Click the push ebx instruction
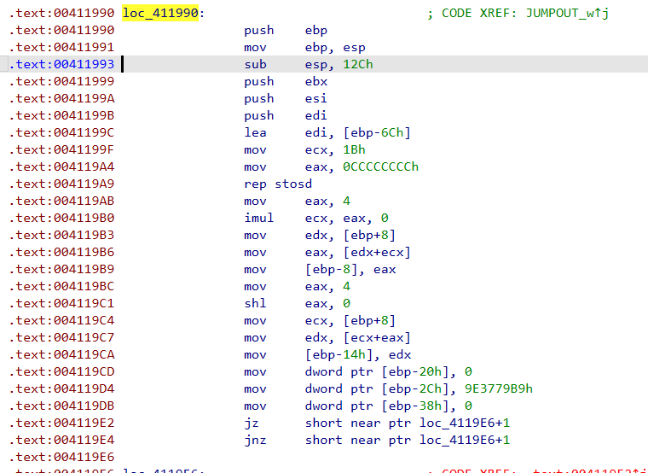Viewport: 648px width, 473px height. [286, 81]
